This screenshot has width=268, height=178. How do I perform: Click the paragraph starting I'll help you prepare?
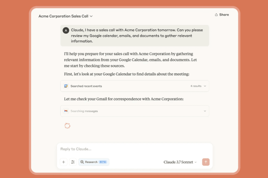[x=130, y=60]
